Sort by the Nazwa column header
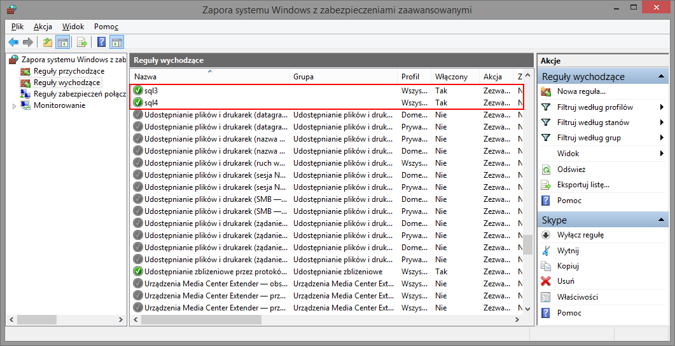 tap(209, 77)
